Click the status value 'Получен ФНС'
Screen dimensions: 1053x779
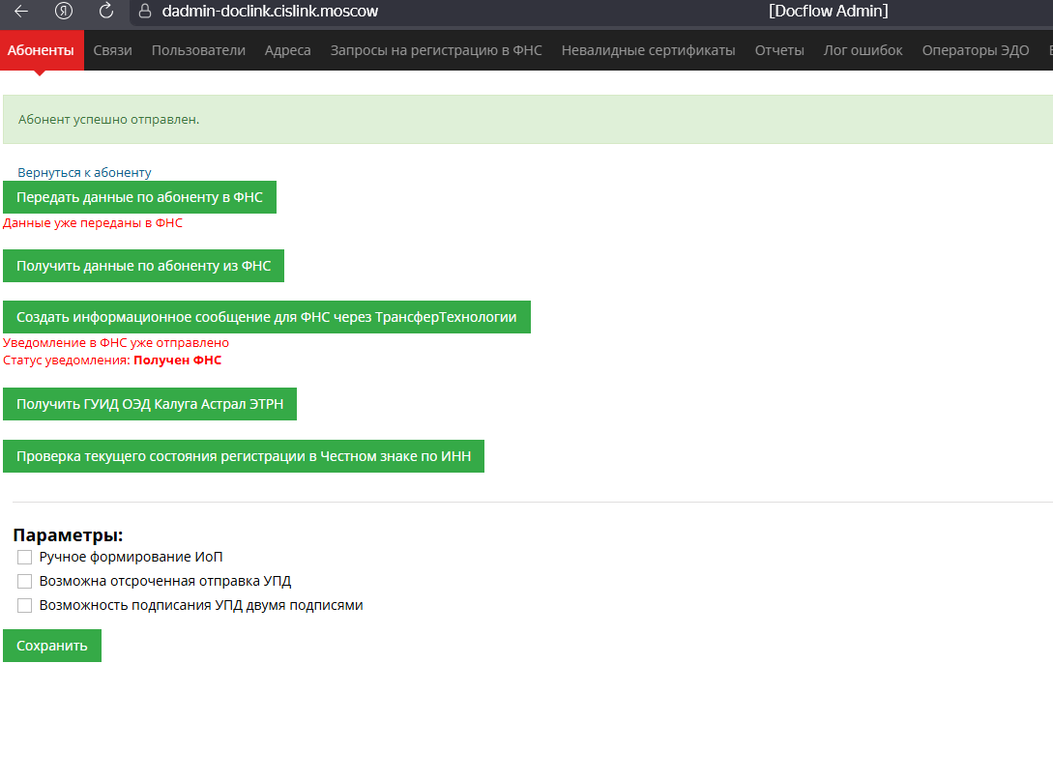[177, 361]
